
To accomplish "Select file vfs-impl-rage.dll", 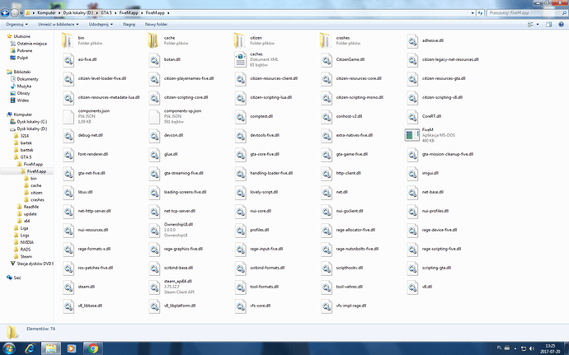I will 351,306.
